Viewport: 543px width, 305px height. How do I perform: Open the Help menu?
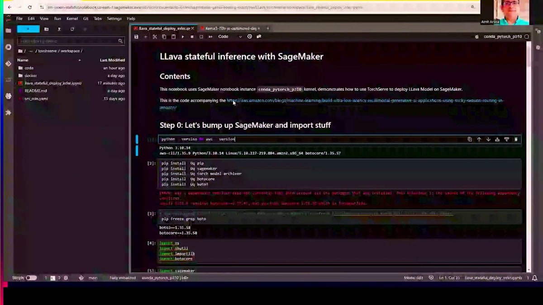tap(131, 19)
